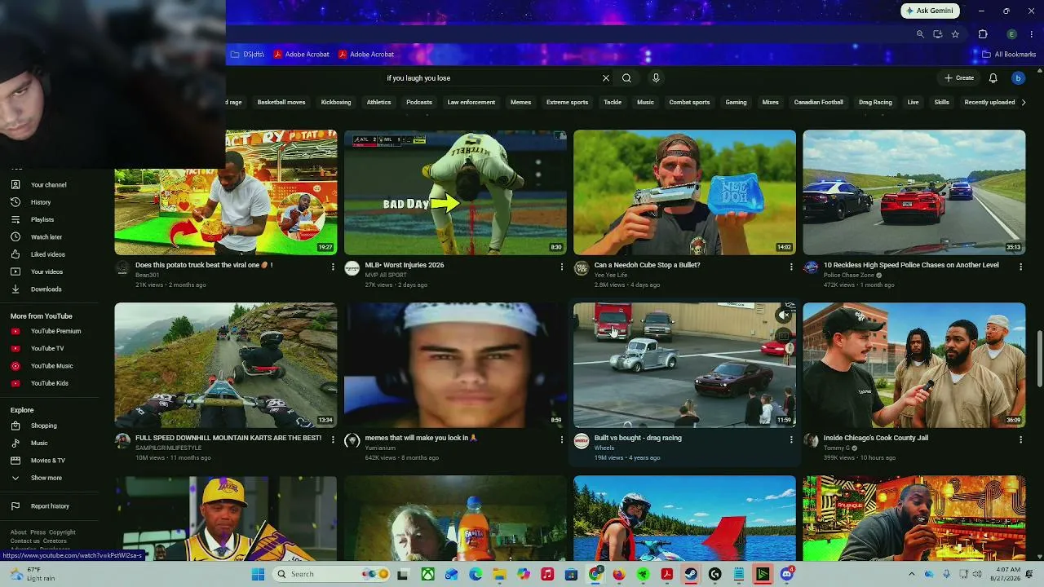The height and width of the screenshot is (587, 1044).
Task: Click the search magnifier button
Action: coord(626,78)
